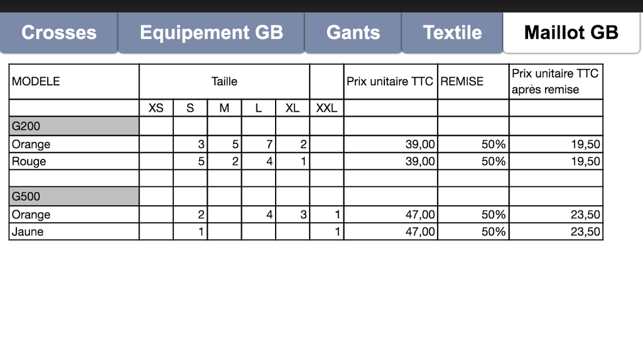Screen dimensions: 643x362
Task: Select quantity 7 in G200 Orange row
Action: (x=259, y=144)
